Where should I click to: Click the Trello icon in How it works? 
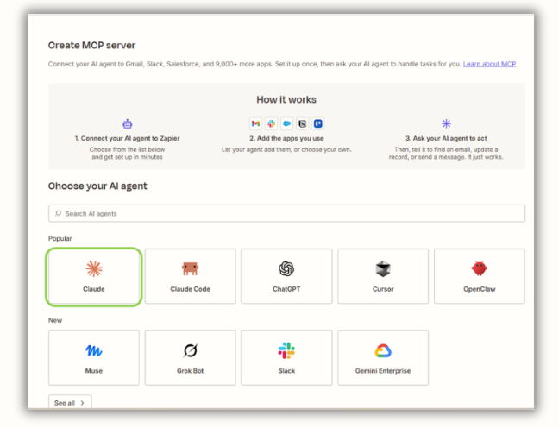[x=318, y=123]
